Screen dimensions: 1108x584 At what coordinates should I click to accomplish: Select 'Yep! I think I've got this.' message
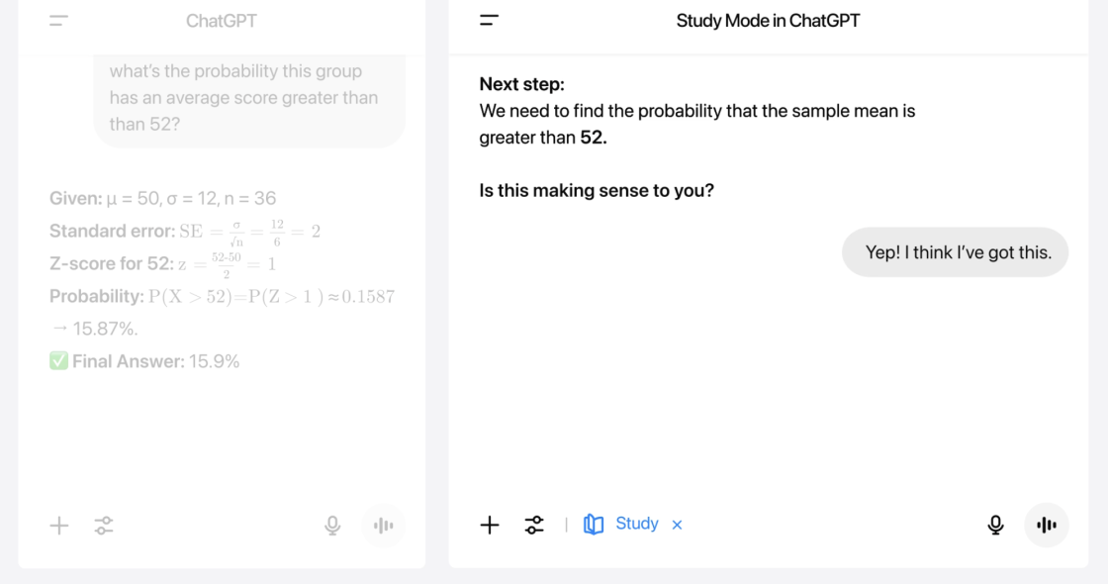pyautogui.click(x=956, y=252)
